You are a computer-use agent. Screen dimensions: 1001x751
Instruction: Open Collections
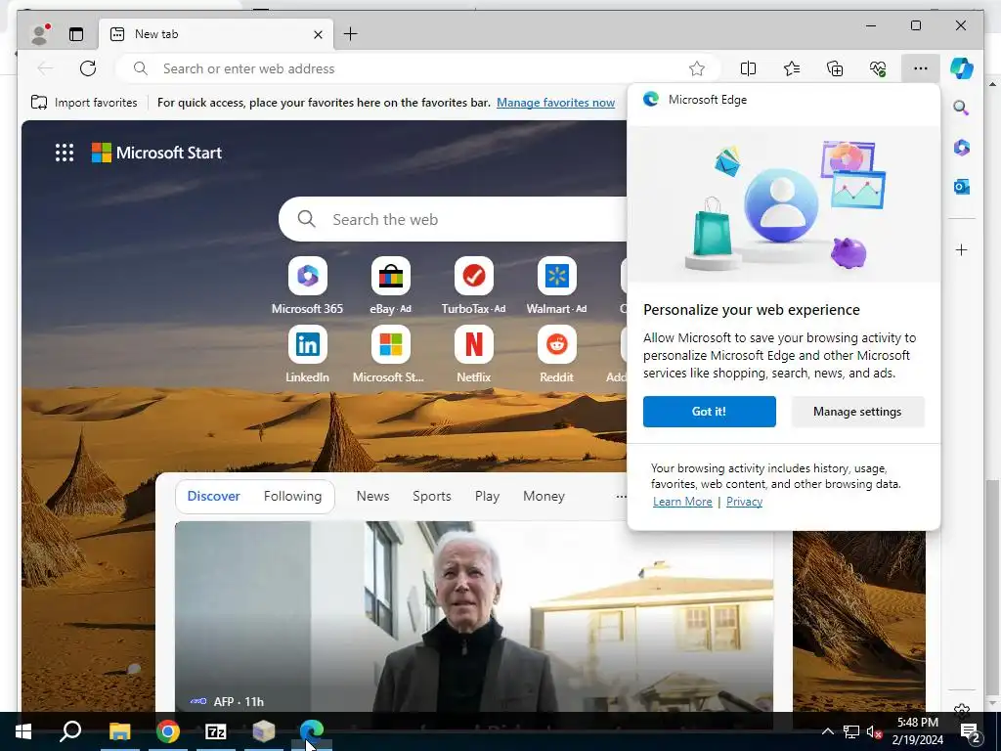(x=835, y=68)
